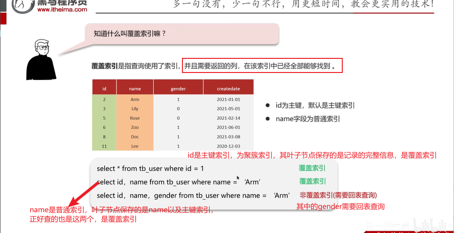Click the SQL line selecting id，name，gender from tb_user

pos(193,195)
